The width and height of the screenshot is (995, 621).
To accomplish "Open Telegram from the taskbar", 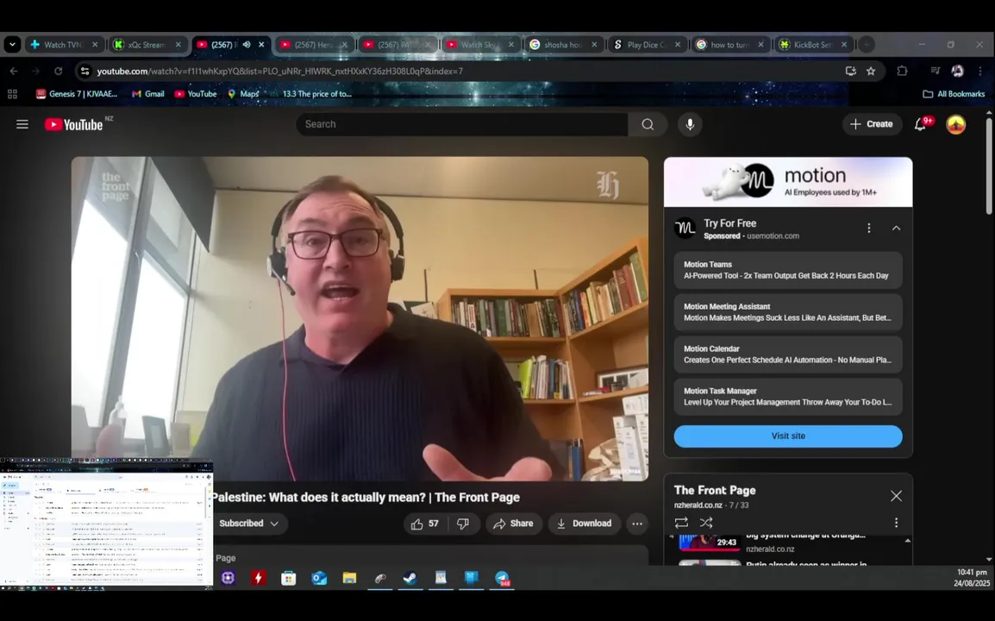I will coord(502,578).
